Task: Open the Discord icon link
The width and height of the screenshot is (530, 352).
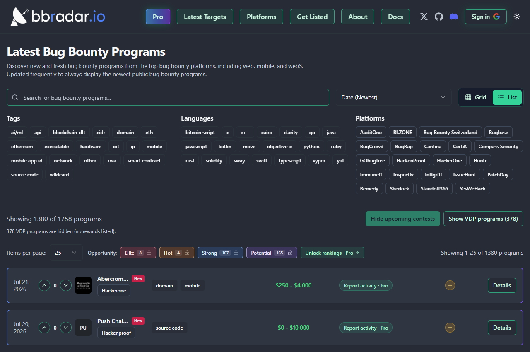Action: (x=454, y=17)
